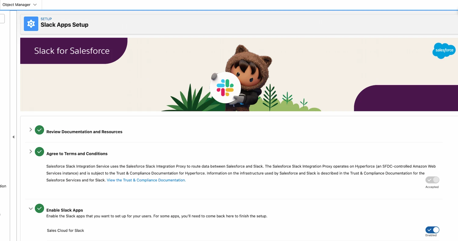This screenshot has height=241, width=458.
Task: Click the Enabled label under the toggle
Action: coord(431,235)
